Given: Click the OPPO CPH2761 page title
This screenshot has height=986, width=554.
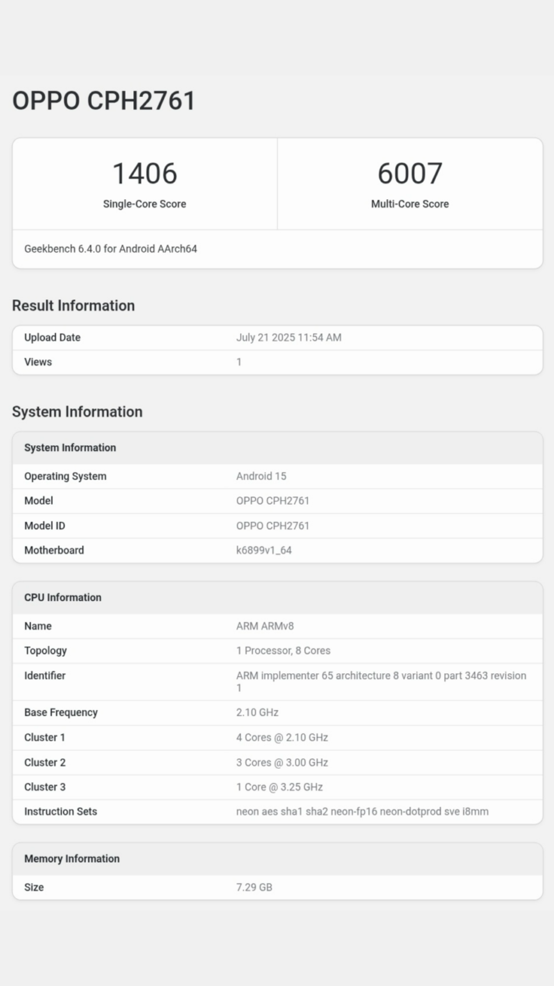Looking at the screenshot, I should 104,101.
